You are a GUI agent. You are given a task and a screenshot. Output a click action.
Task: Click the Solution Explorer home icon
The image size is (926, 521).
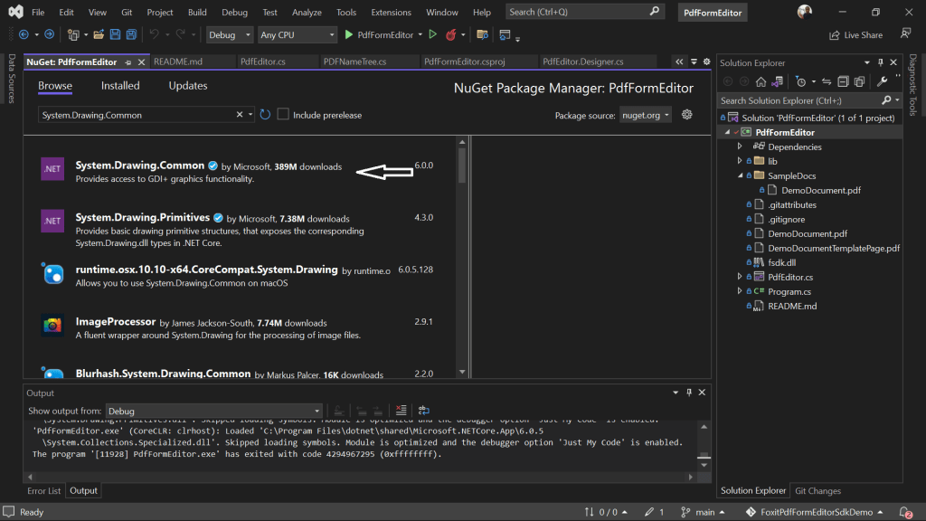pyautogui.click(x=761, y=81)
